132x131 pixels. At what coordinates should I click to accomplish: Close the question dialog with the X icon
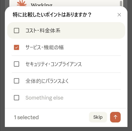[x=119, y=15]
